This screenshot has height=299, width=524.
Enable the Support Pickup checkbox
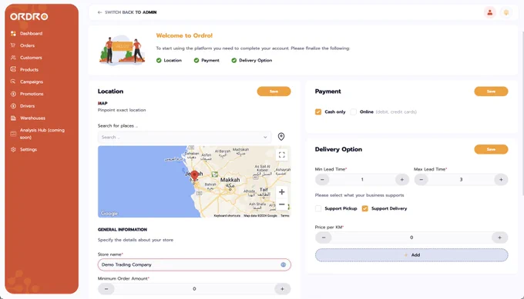pos(318,208)
